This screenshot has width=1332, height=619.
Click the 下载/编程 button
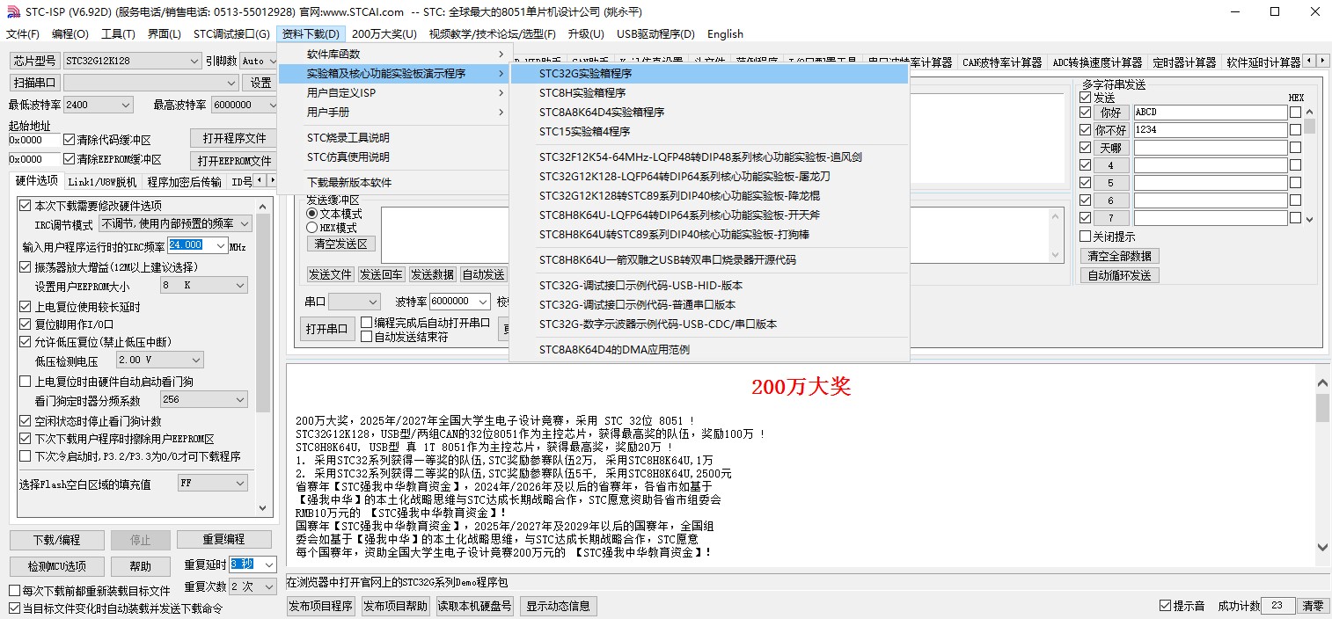tap(57, 539)
